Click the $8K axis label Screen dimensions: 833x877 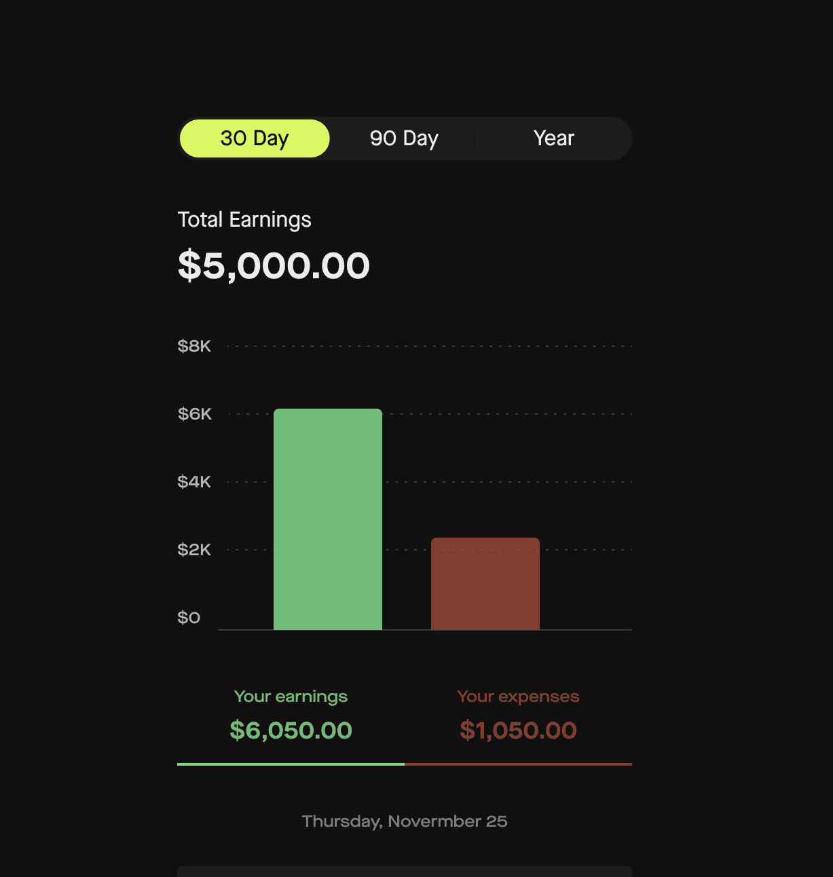[194, 346]
